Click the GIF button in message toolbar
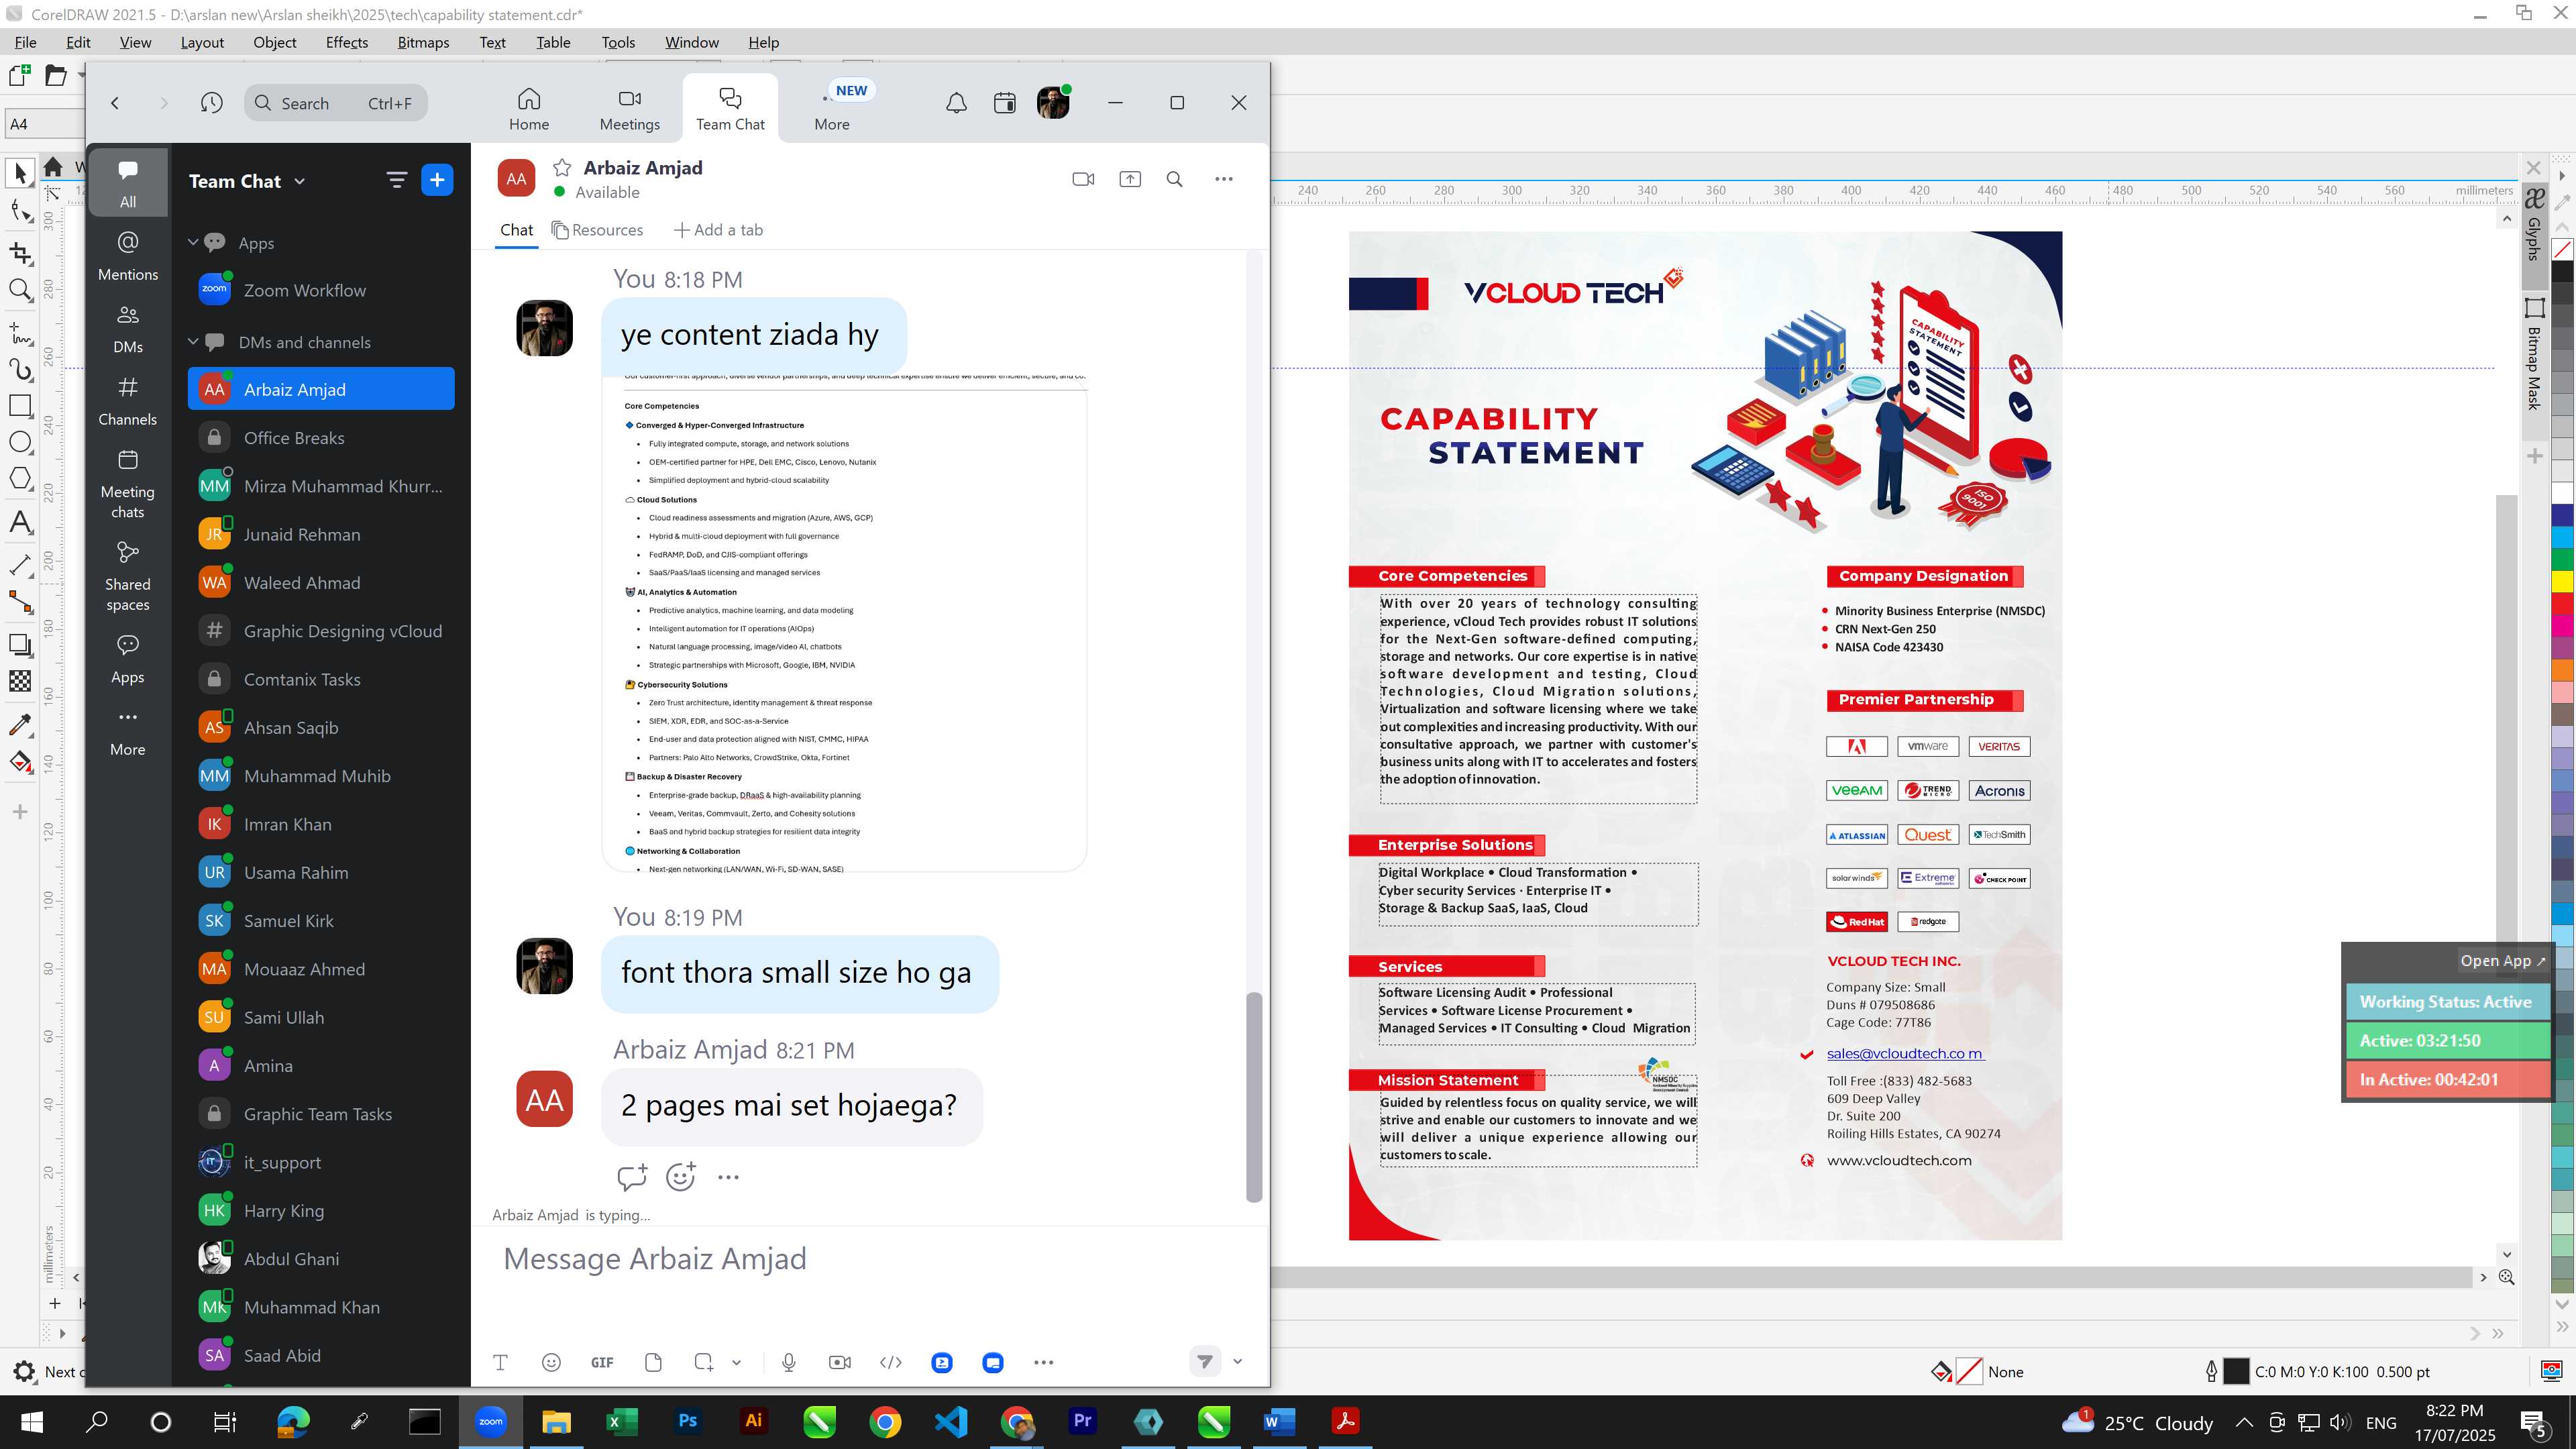The image size is (2576, 1449). (602, 1362)
